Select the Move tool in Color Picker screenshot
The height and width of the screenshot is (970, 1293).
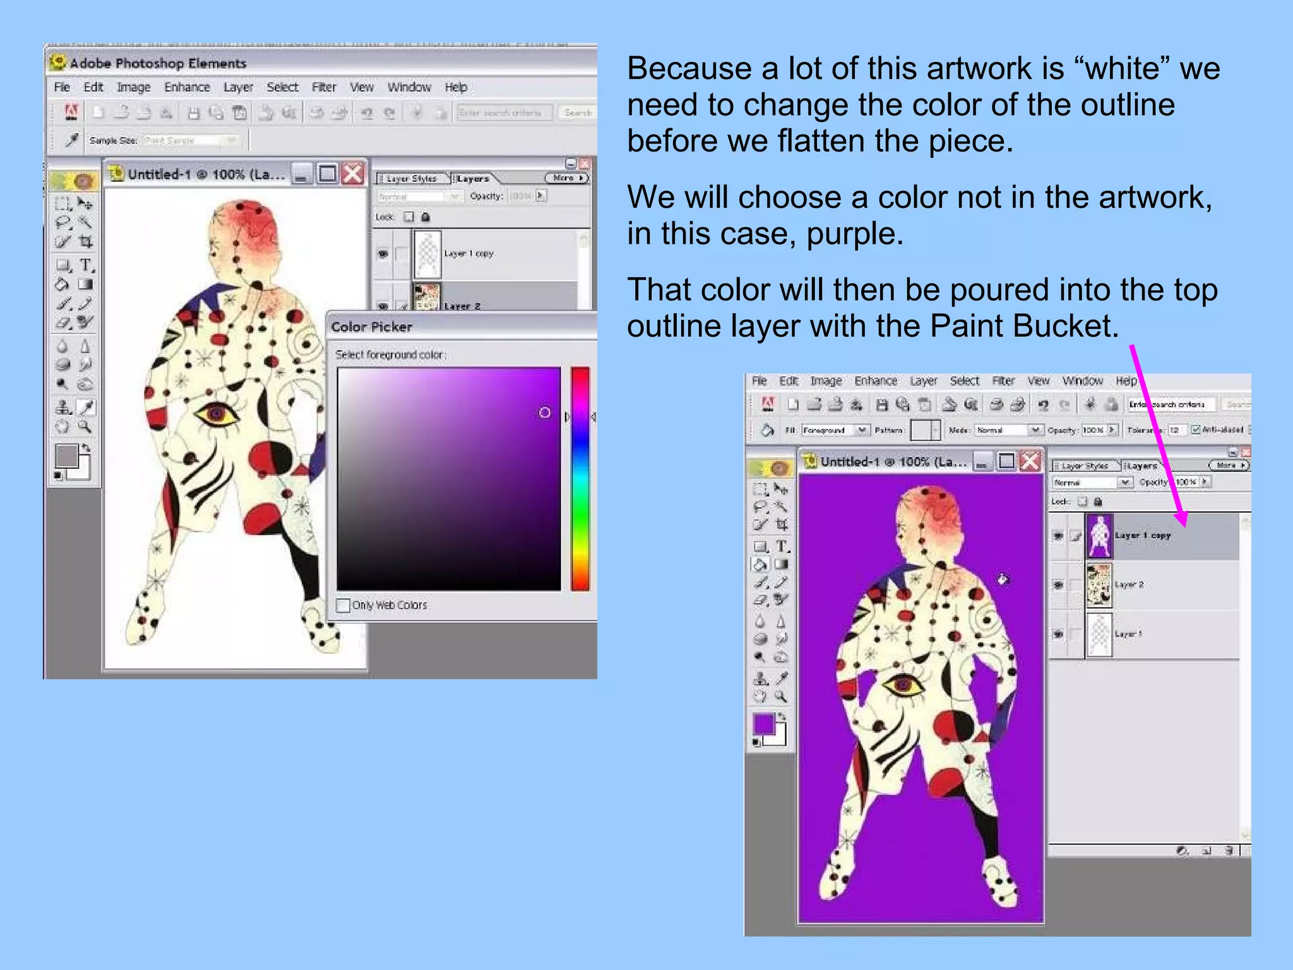click(x=85, y=203)
